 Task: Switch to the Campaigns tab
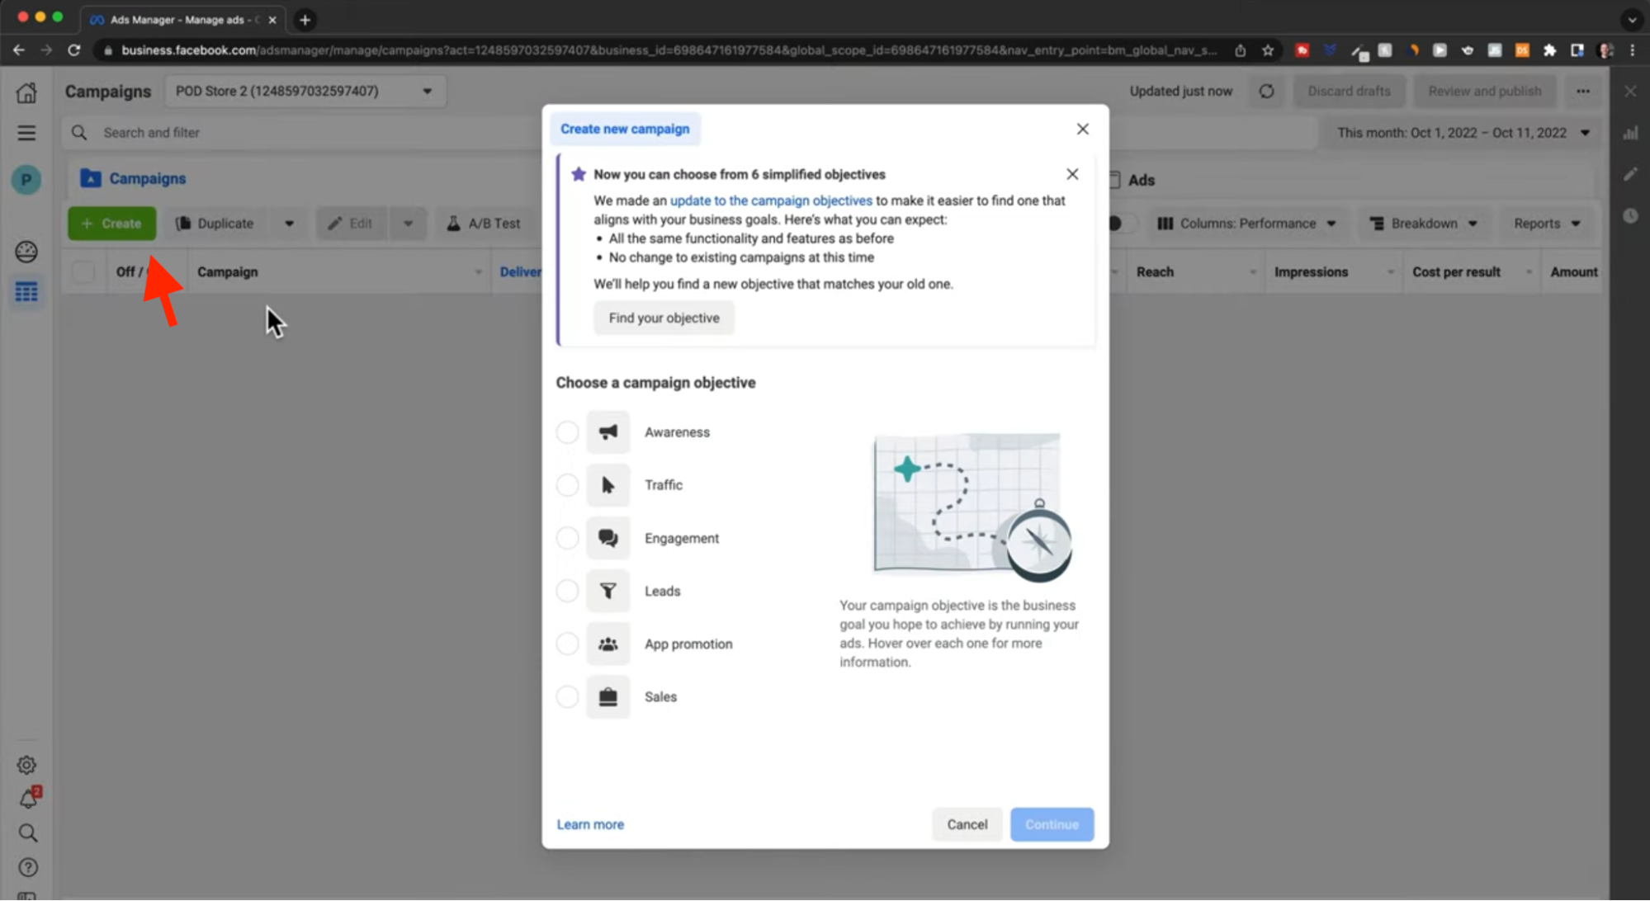pyautogui.click(x=133, y=178)
